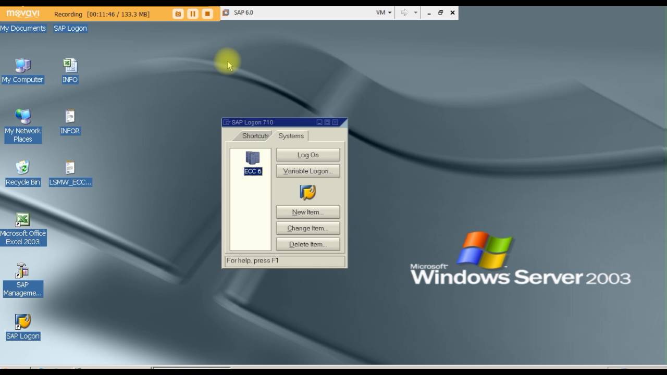Image resolution: width=667 pixels, height=375 pixels.
Task: Click the New Item button
Action: tap(308, 212)
